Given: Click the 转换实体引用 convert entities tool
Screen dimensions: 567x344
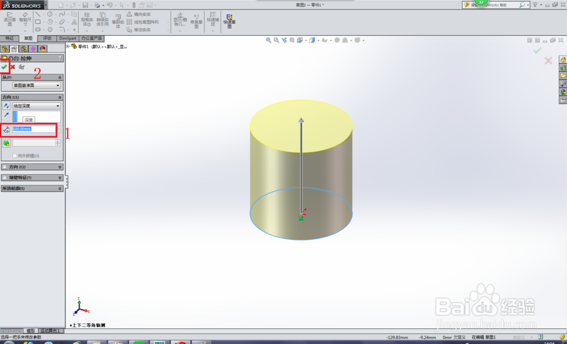Looking at the screenshot, I should click(x=103, y=19).
